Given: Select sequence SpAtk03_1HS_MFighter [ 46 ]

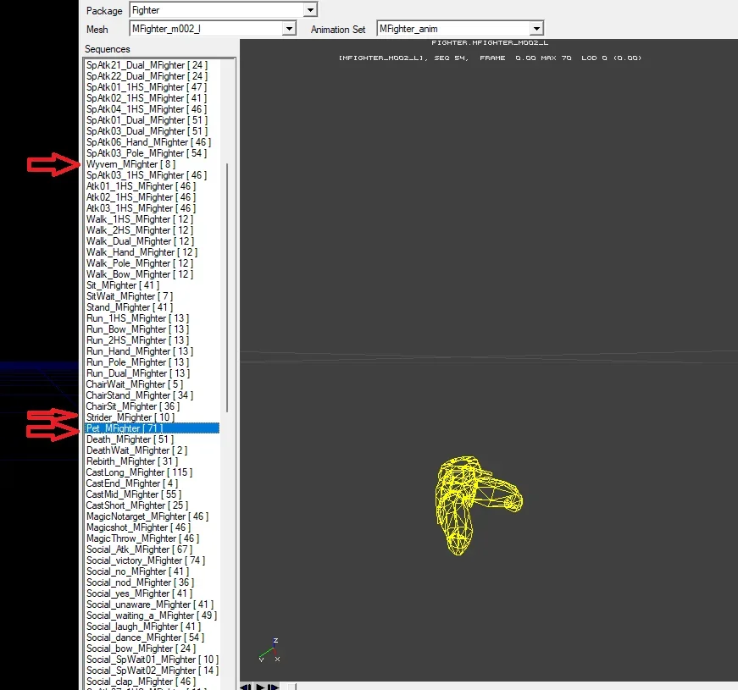Looking at the screenshot, I should click(x=147, y=175).
